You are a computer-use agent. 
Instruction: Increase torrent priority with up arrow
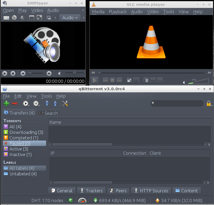click(x=55, y=103)
